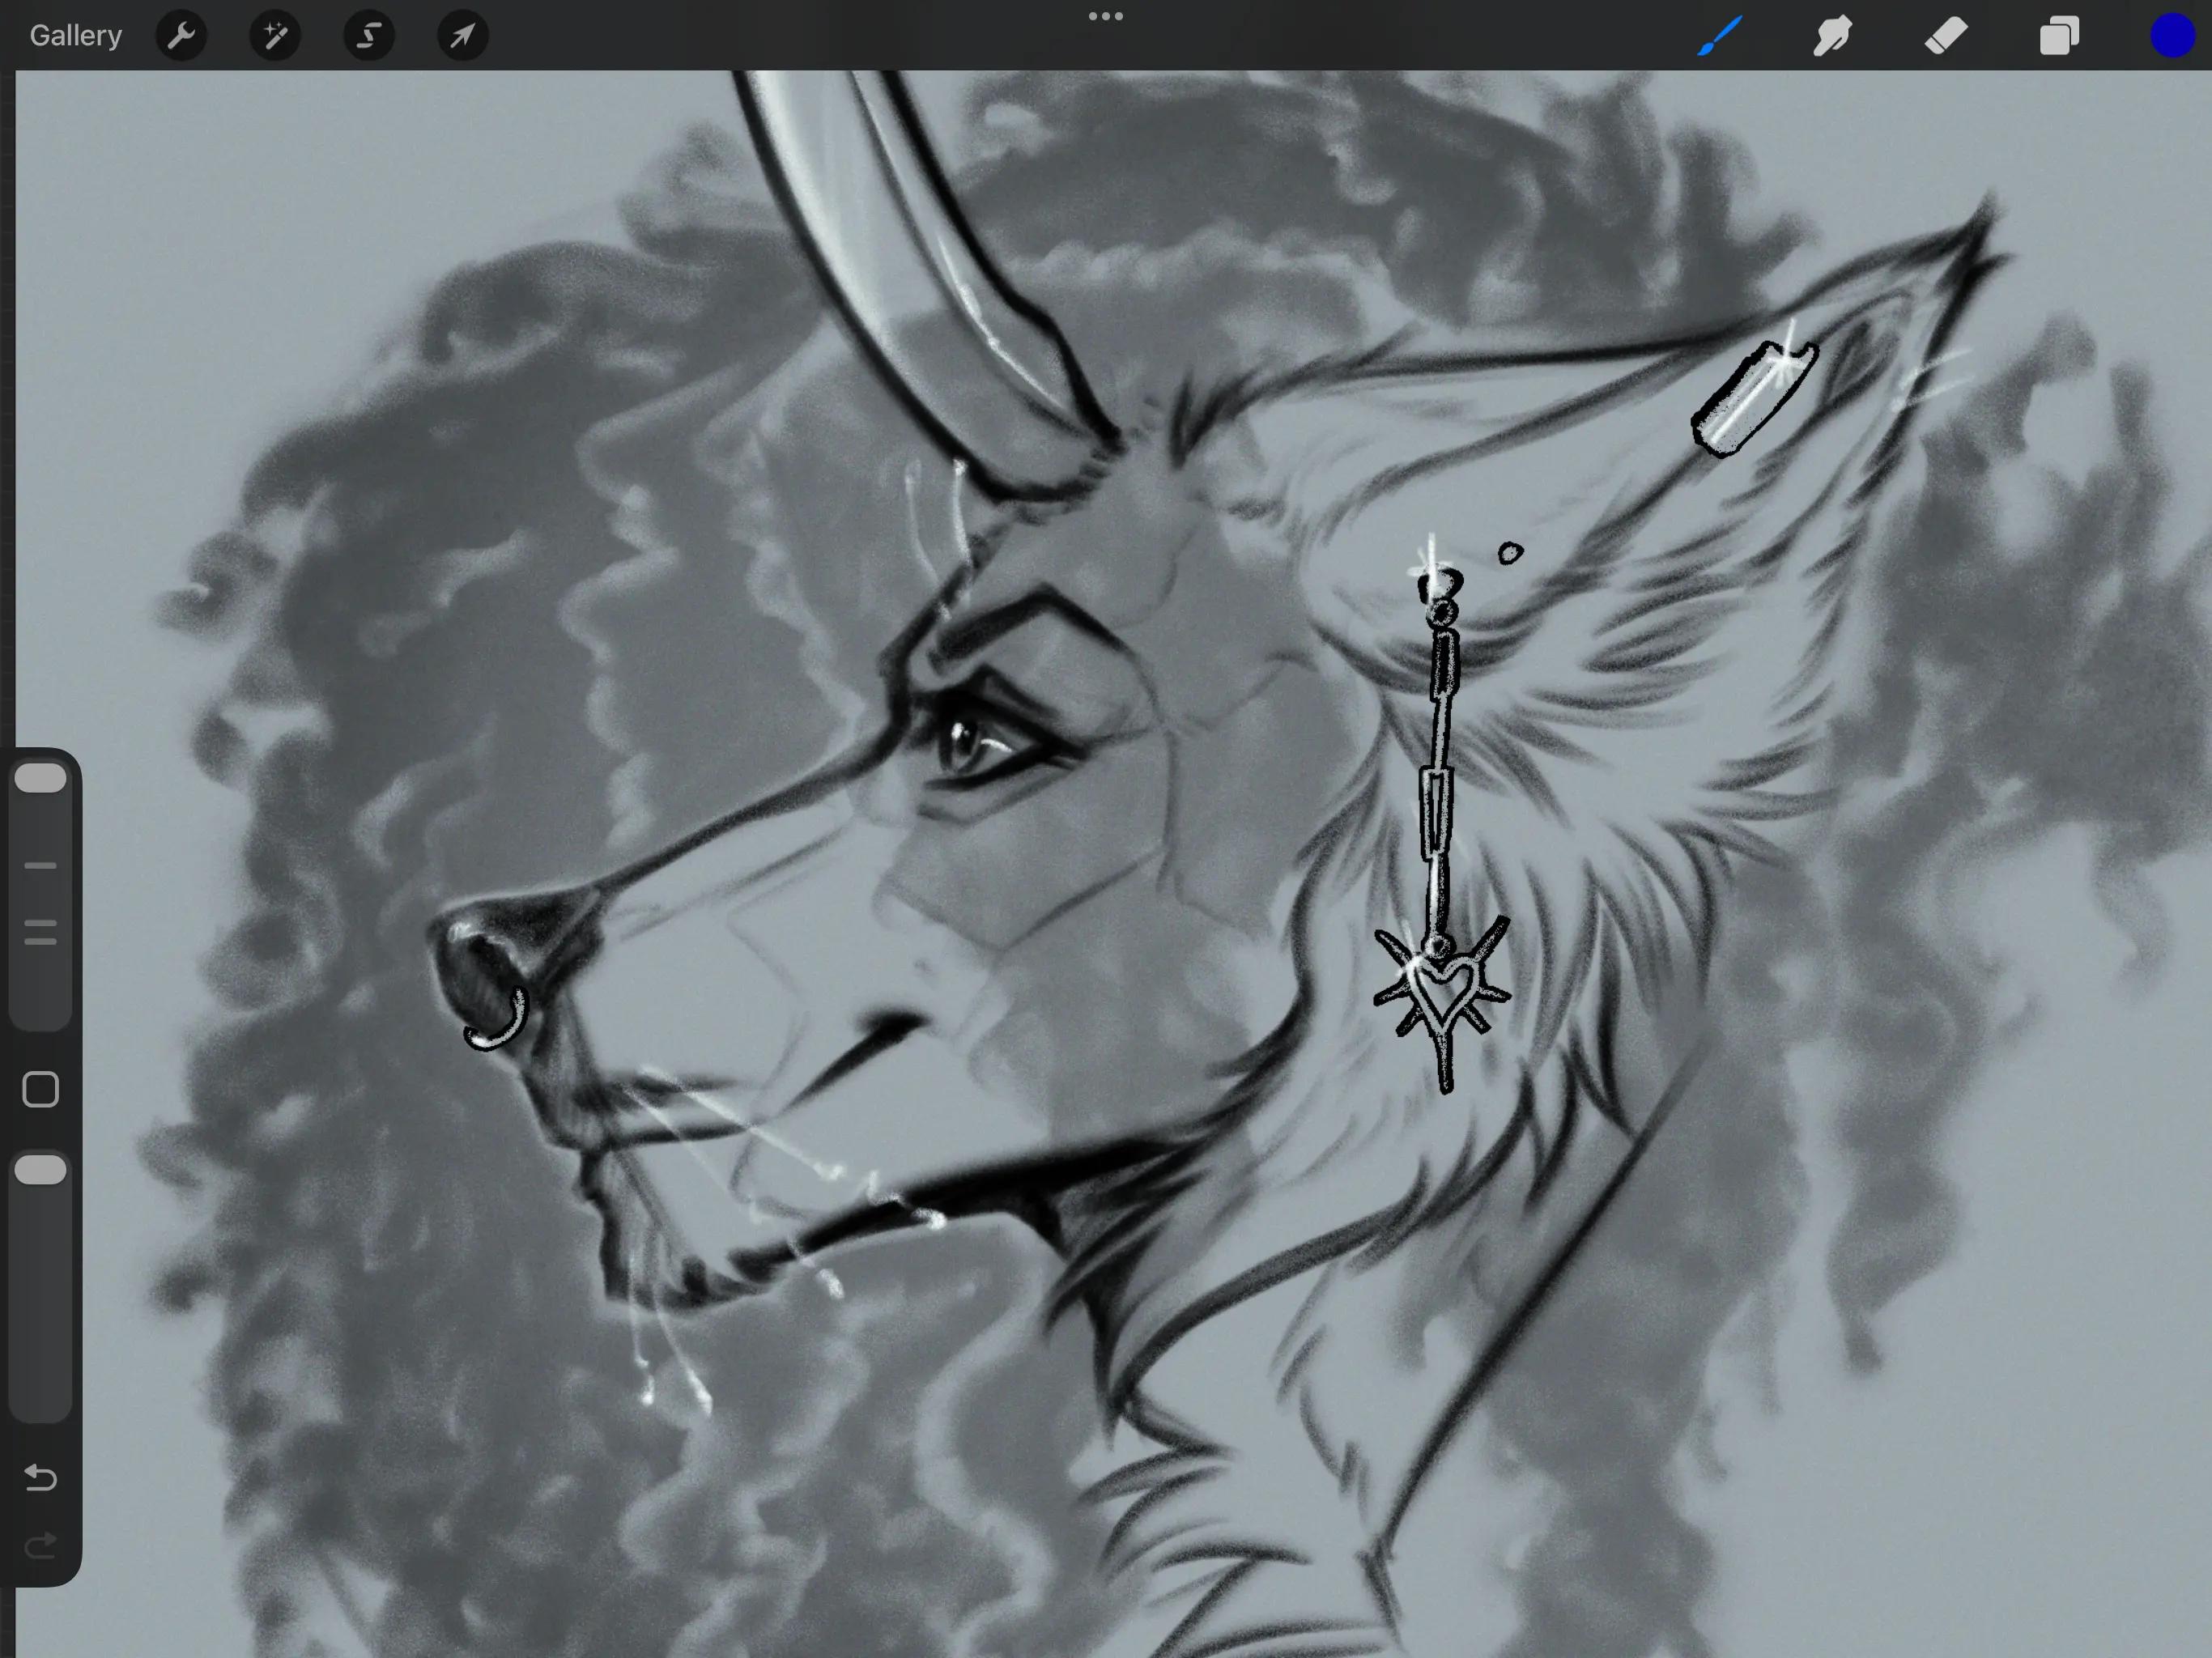
Task: Undo the last stroke
Action: [x=41, y=1477]
